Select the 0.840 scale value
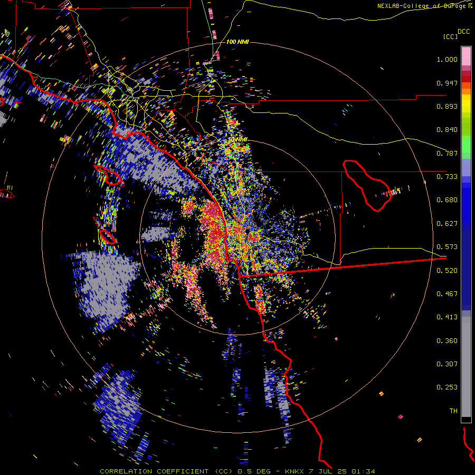The width and height of the screenshot is (475, 475). tap(447, 130)
